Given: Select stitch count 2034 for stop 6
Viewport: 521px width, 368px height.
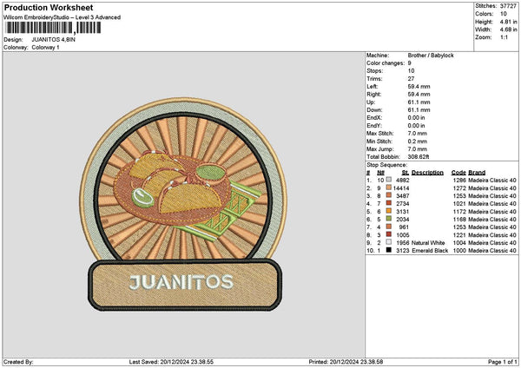Looking at the screenshot, I should (403, 220).
